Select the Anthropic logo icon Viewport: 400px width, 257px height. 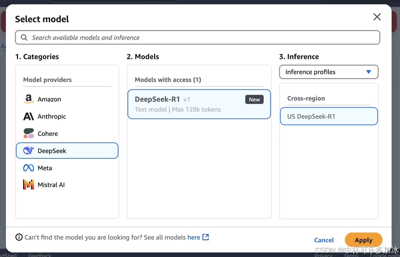point(28,117)
